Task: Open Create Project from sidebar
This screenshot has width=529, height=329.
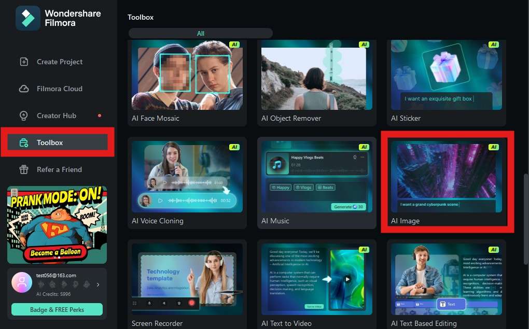Action: coord(58,62)
